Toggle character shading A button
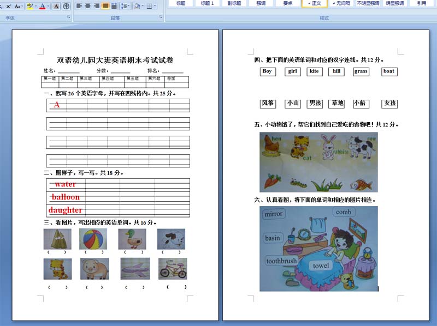The image size is (437, 326). (56, 6)
